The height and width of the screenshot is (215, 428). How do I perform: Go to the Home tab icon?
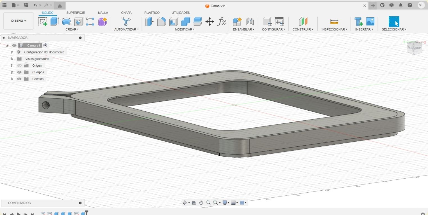(60, 6)
